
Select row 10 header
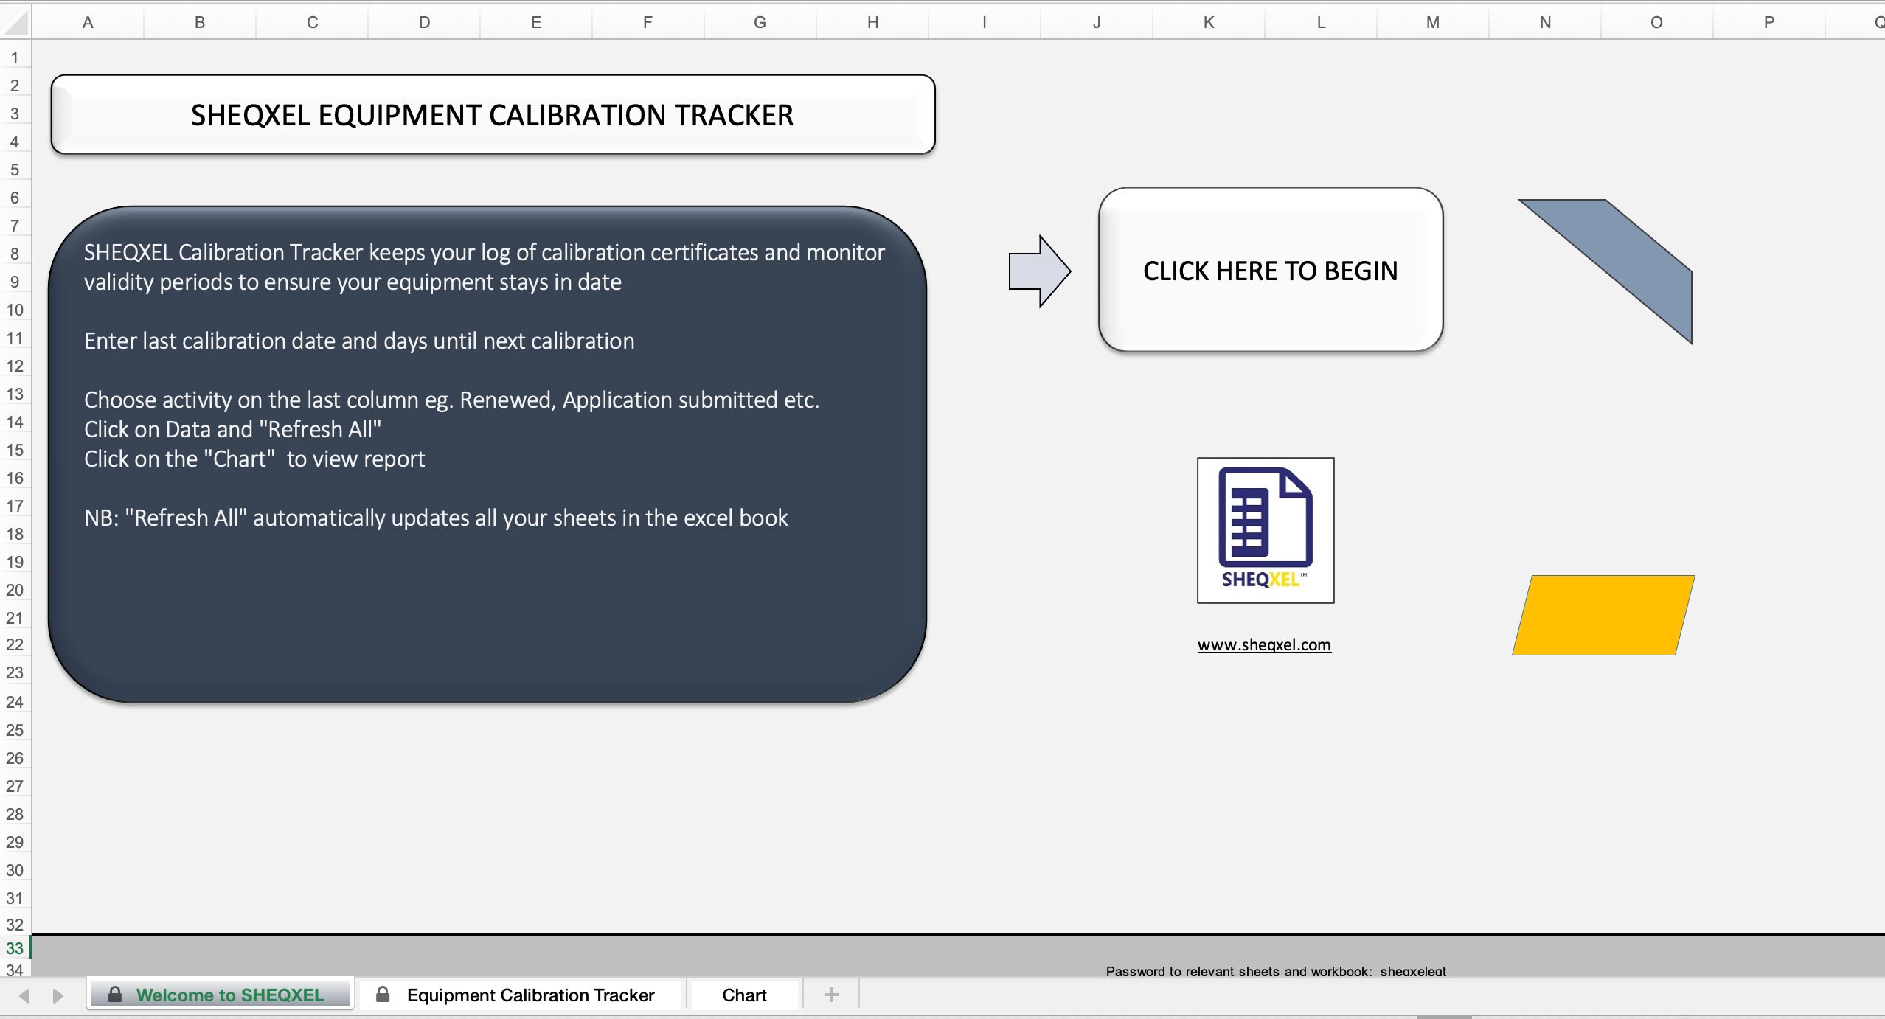point(15,309)
